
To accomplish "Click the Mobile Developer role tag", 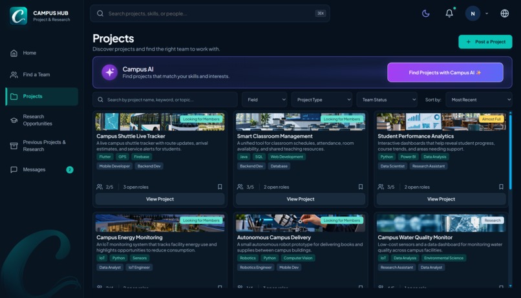I will [114, 166].
